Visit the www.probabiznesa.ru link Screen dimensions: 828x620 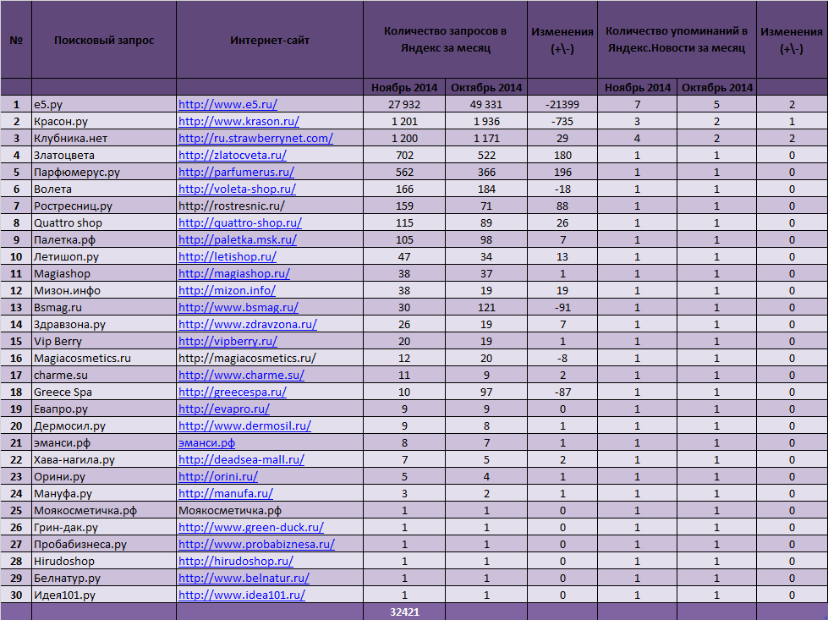[x=256, y=544]
